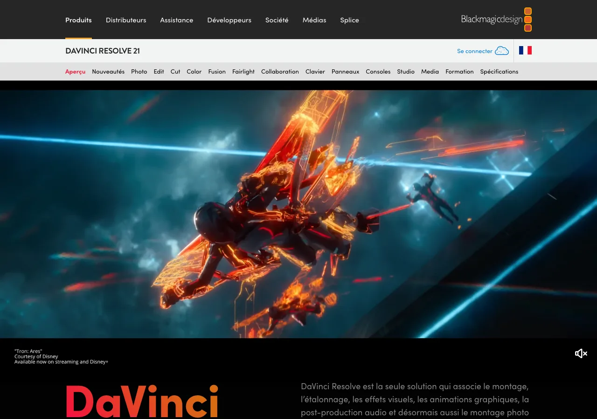Switch to the Nouveautés tab

108,72
